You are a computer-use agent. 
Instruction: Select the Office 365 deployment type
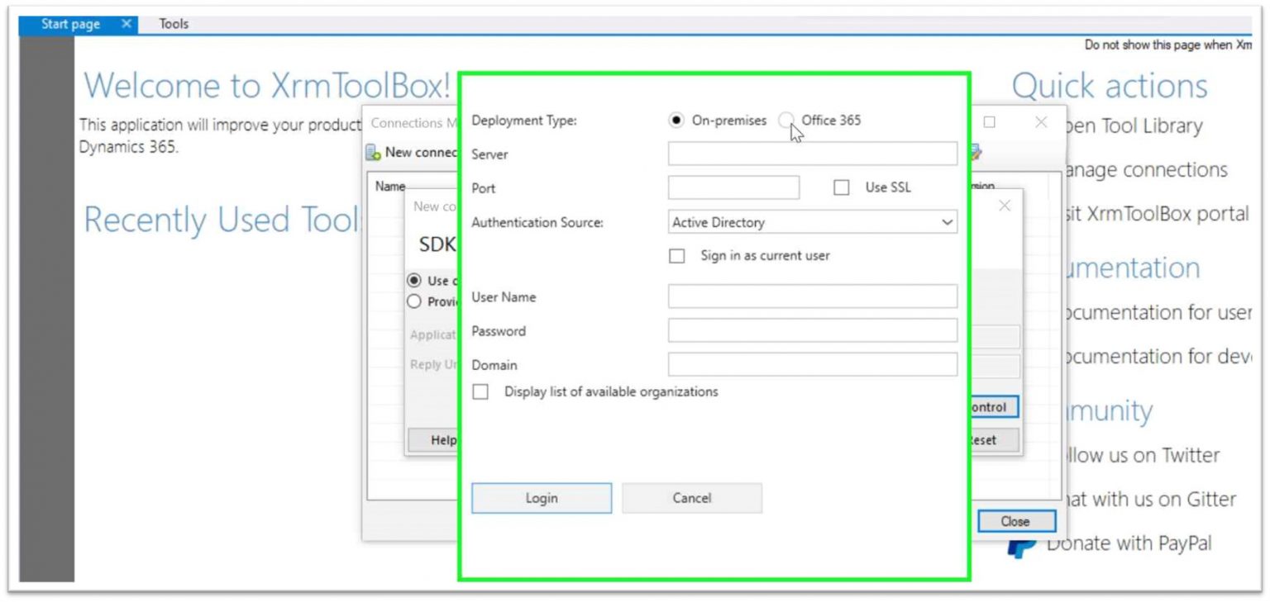click(x=787, y=121)
